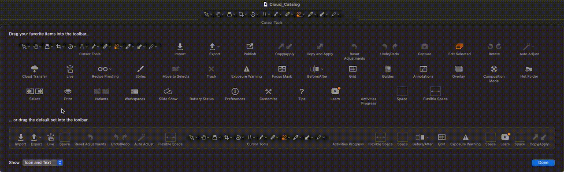The height and width of the screenshot is (172, 564).
Task: Select the Hot Folder item
Action: (529, 72)
